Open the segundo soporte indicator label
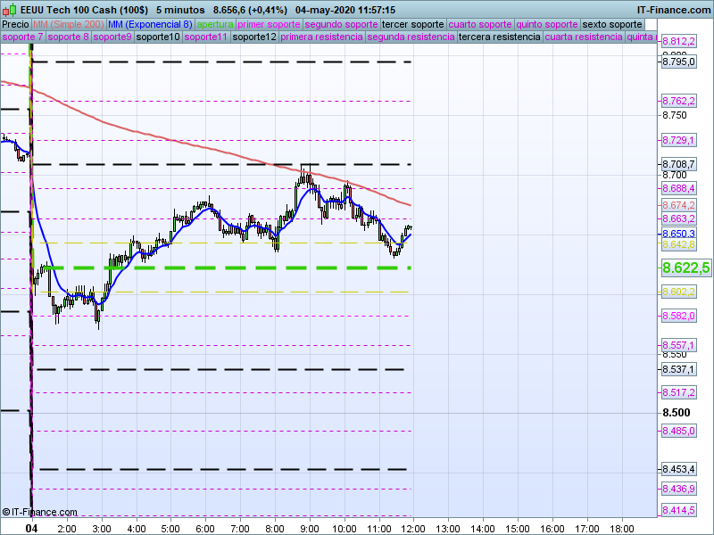714x535 pixels. [x=342, y=24]
